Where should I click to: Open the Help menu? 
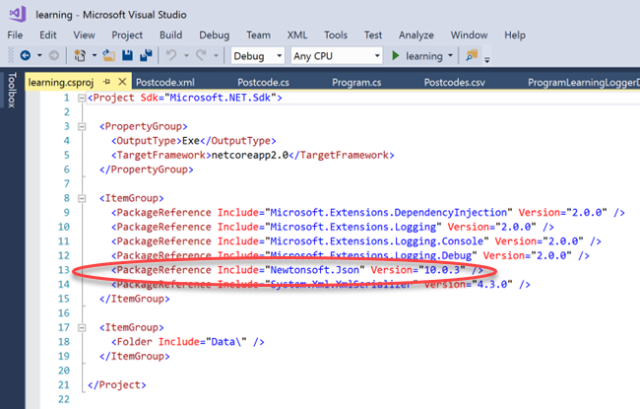515,35
